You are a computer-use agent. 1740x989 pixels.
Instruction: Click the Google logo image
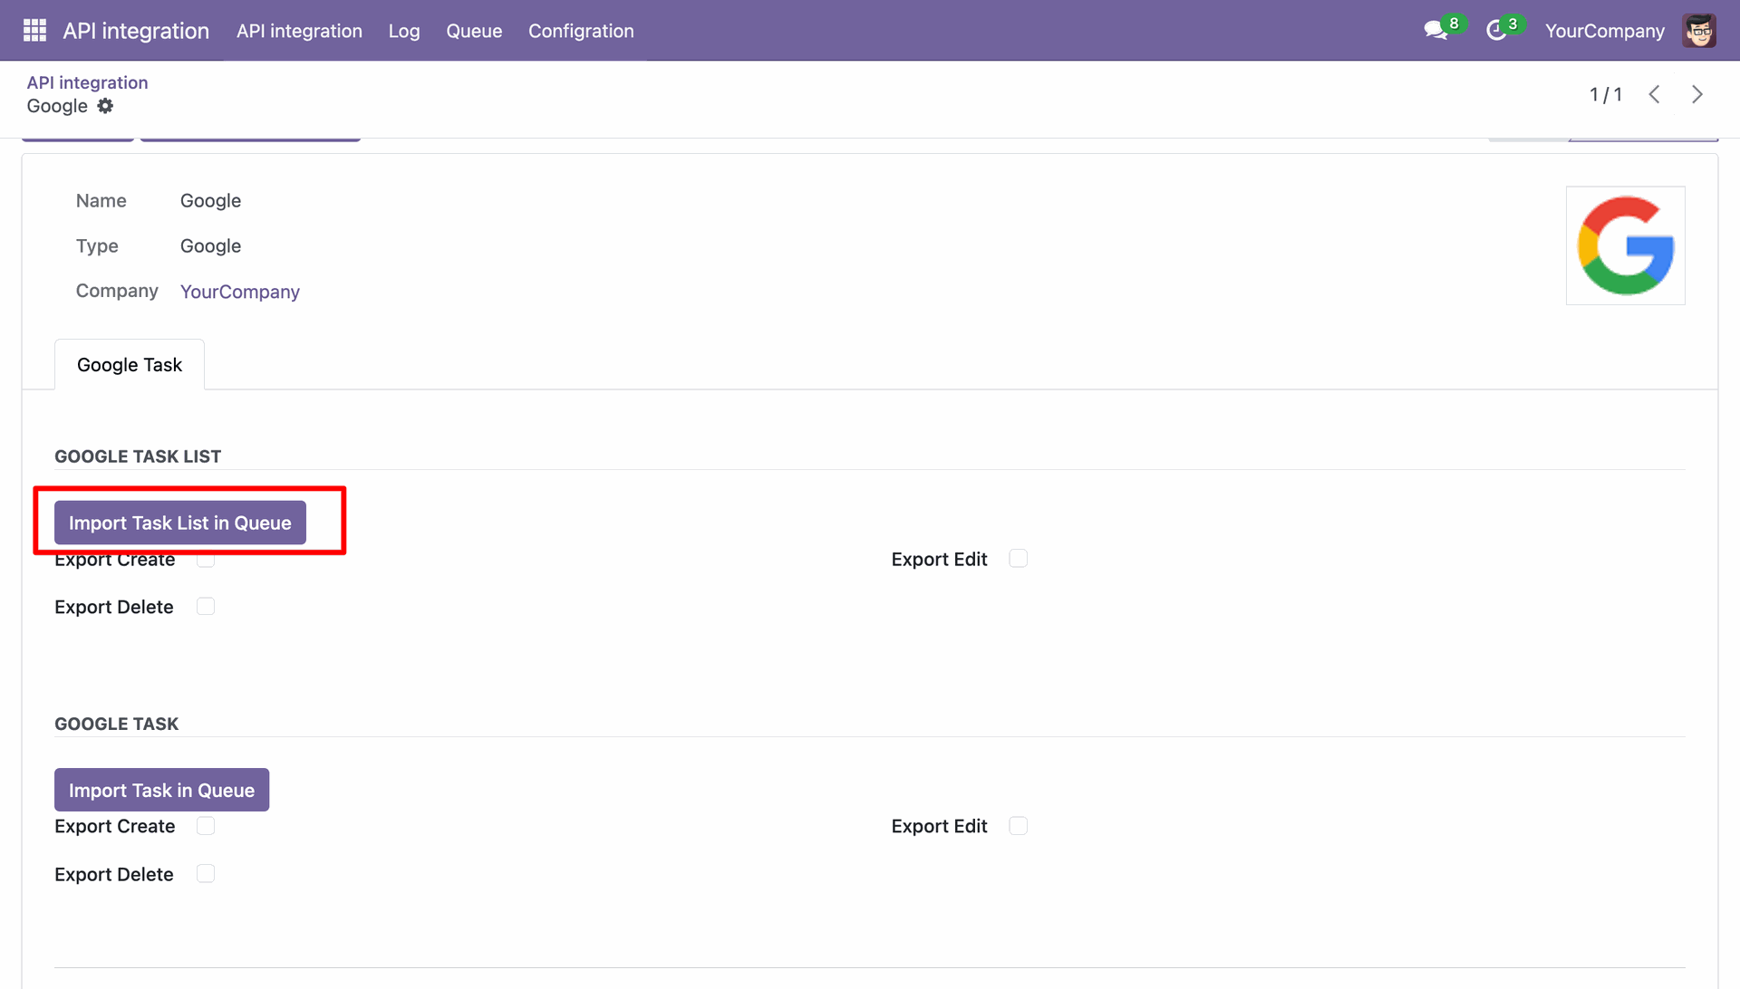point(1626,245)
